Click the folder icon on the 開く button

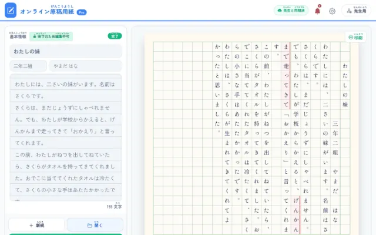pyautogui.click(x=89, y=226)
